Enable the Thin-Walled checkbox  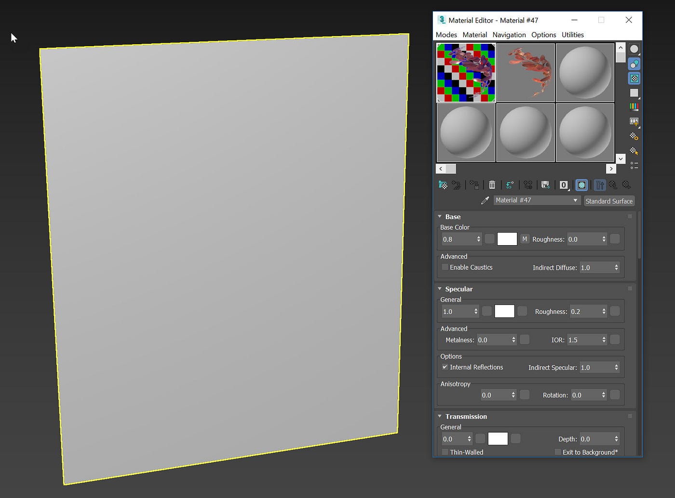[x=445, y=452]
